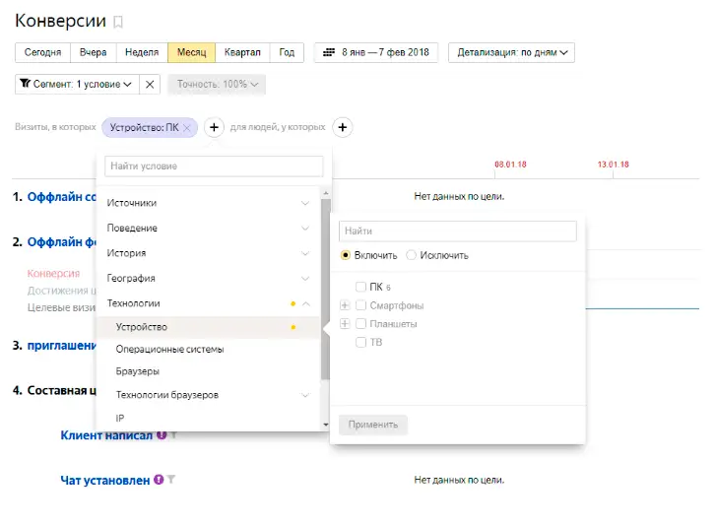The height and width of the screenshot is (527, 716).
Task: Select the Браузеры menu item
Action: pyautogui.click(x=138, y=371)
